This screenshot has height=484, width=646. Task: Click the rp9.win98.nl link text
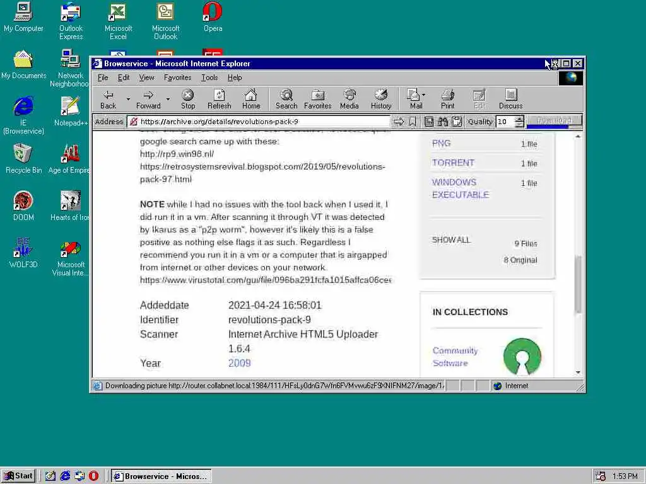177,154
